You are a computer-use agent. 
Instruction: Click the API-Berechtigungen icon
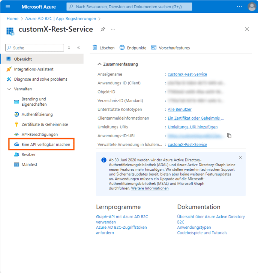point(16,134)
